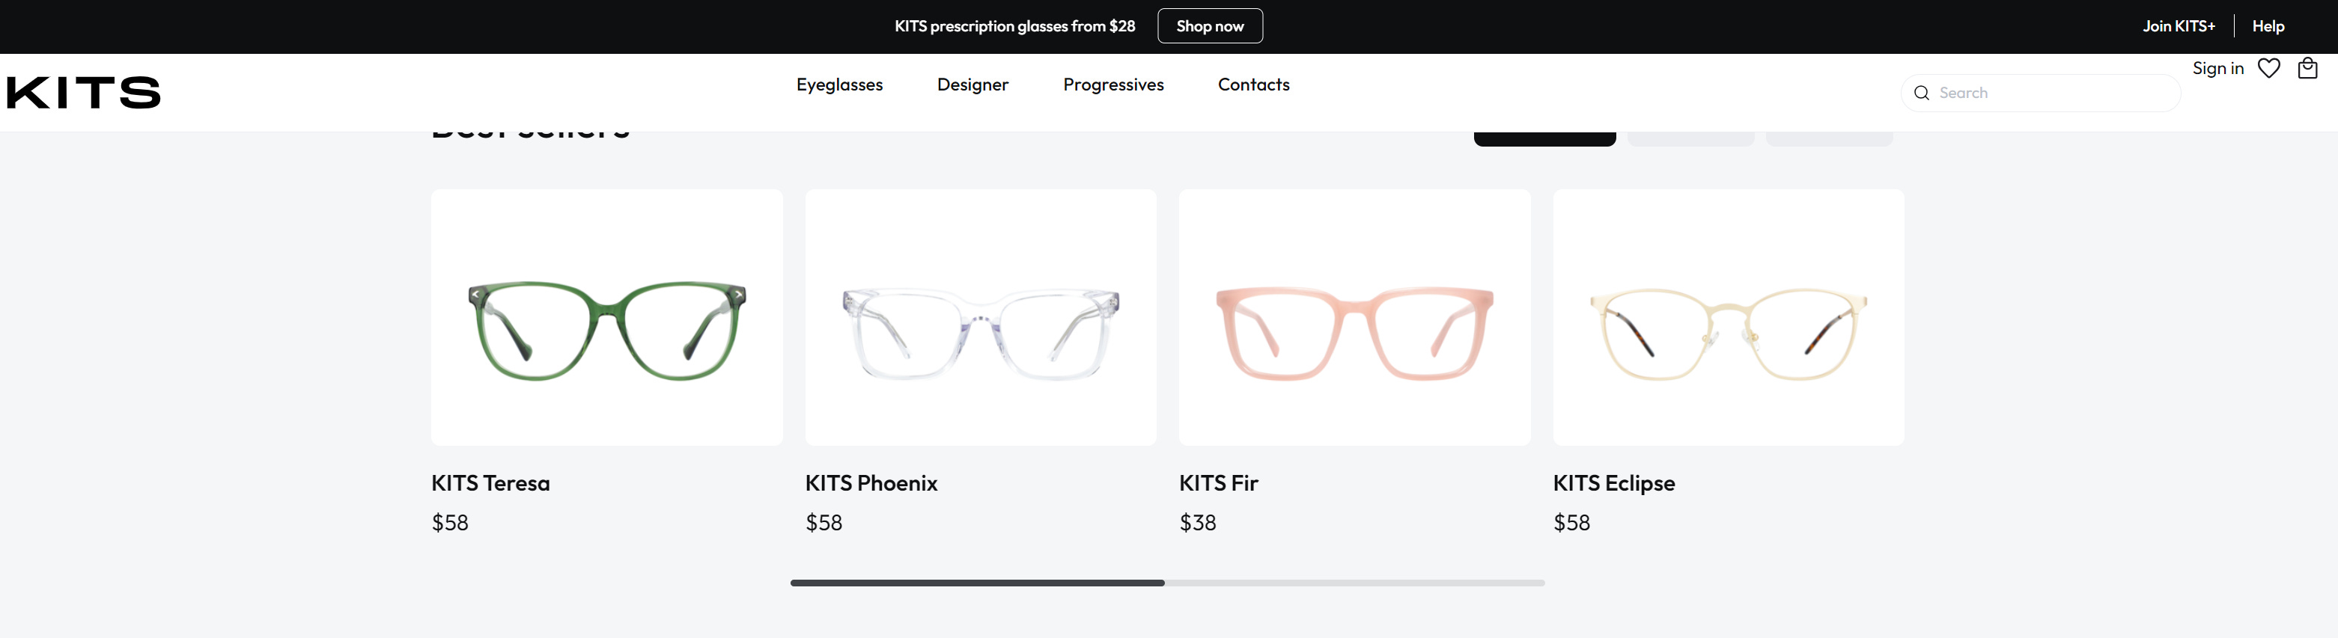Click the KITS Eclipse product title

tap(1614, 483)
